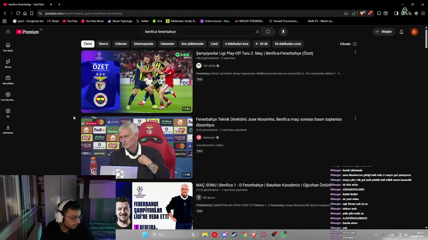Click the magnifier search button
This screenshot has width=428, height=240.
[x=268, y=32]
